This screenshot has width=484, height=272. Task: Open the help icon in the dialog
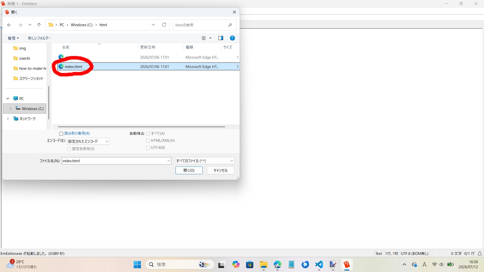pos(232,38)
